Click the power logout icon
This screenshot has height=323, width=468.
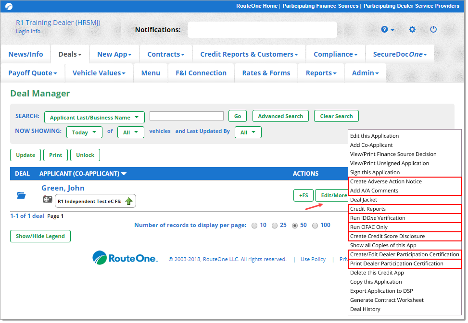point(433,29)
